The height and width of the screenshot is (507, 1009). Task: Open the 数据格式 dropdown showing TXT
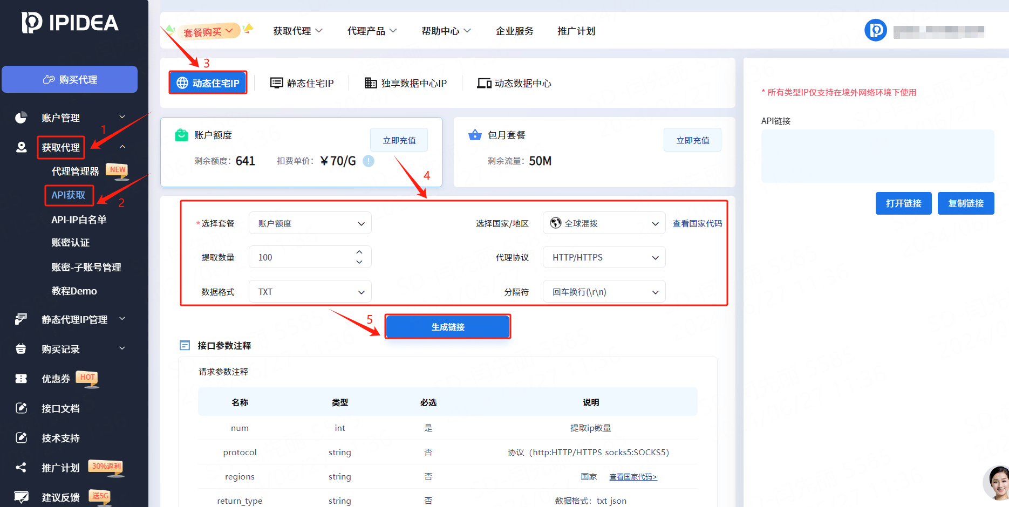coord(310,292)
